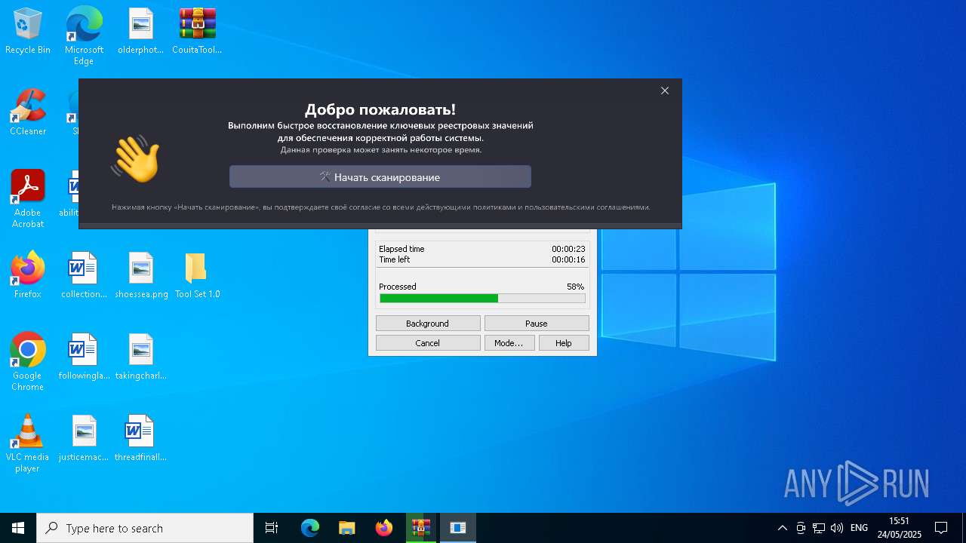Open network settings tray icon
This screenshot has height=543, width=966.
[x=819, y=528]
